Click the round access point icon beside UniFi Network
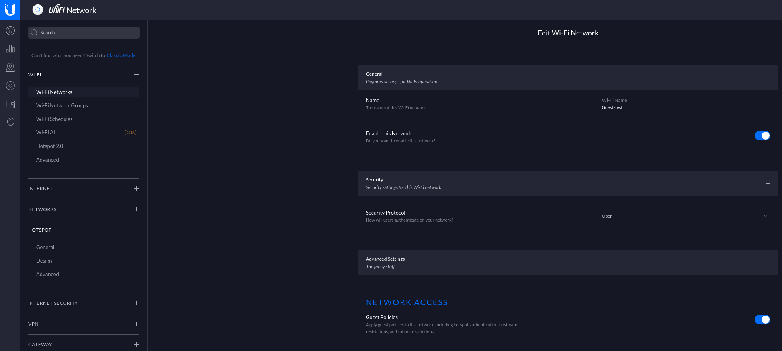The width and height of the screenshot is (782, 351). (38, 10)
